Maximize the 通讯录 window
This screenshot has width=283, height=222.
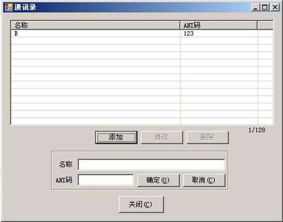[x=265, y=7]
